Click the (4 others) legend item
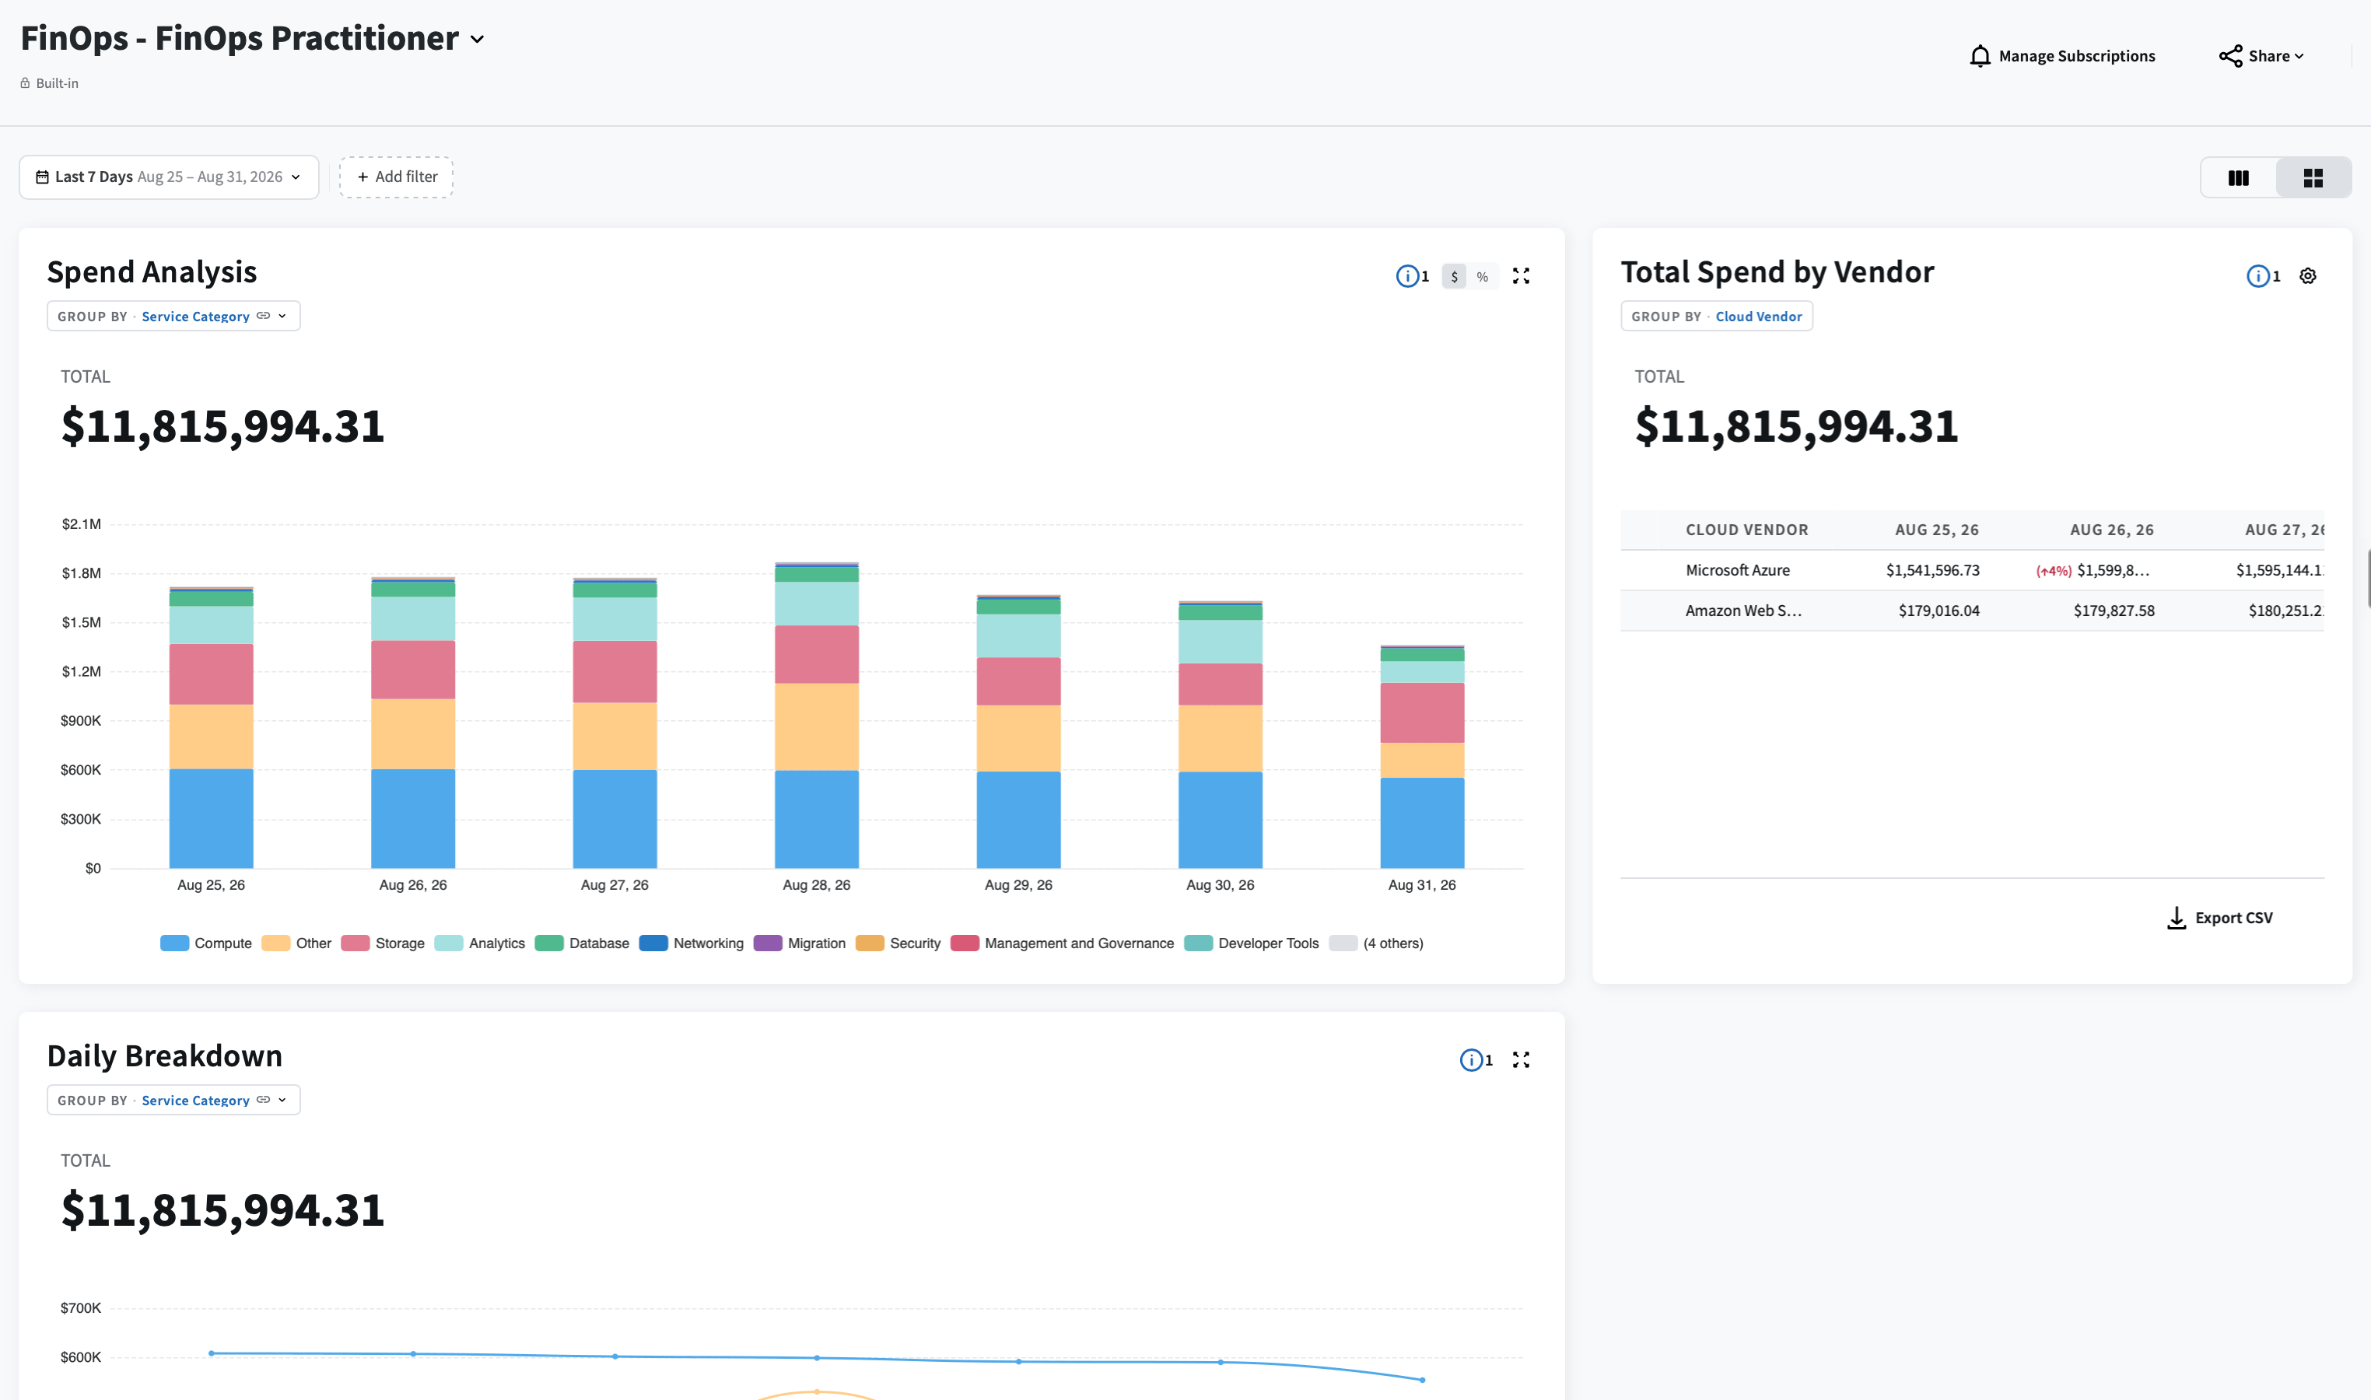2371x1400 pixels. 1377,943
